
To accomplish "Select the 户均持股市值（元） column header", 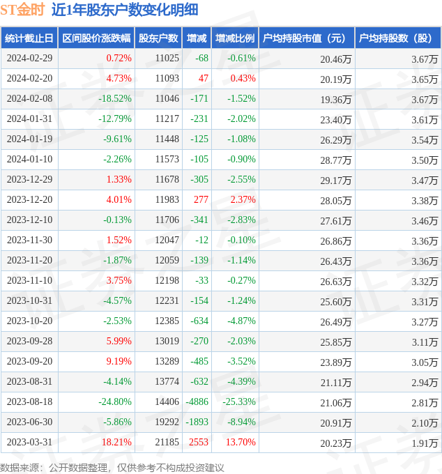I will click(307, 38).
